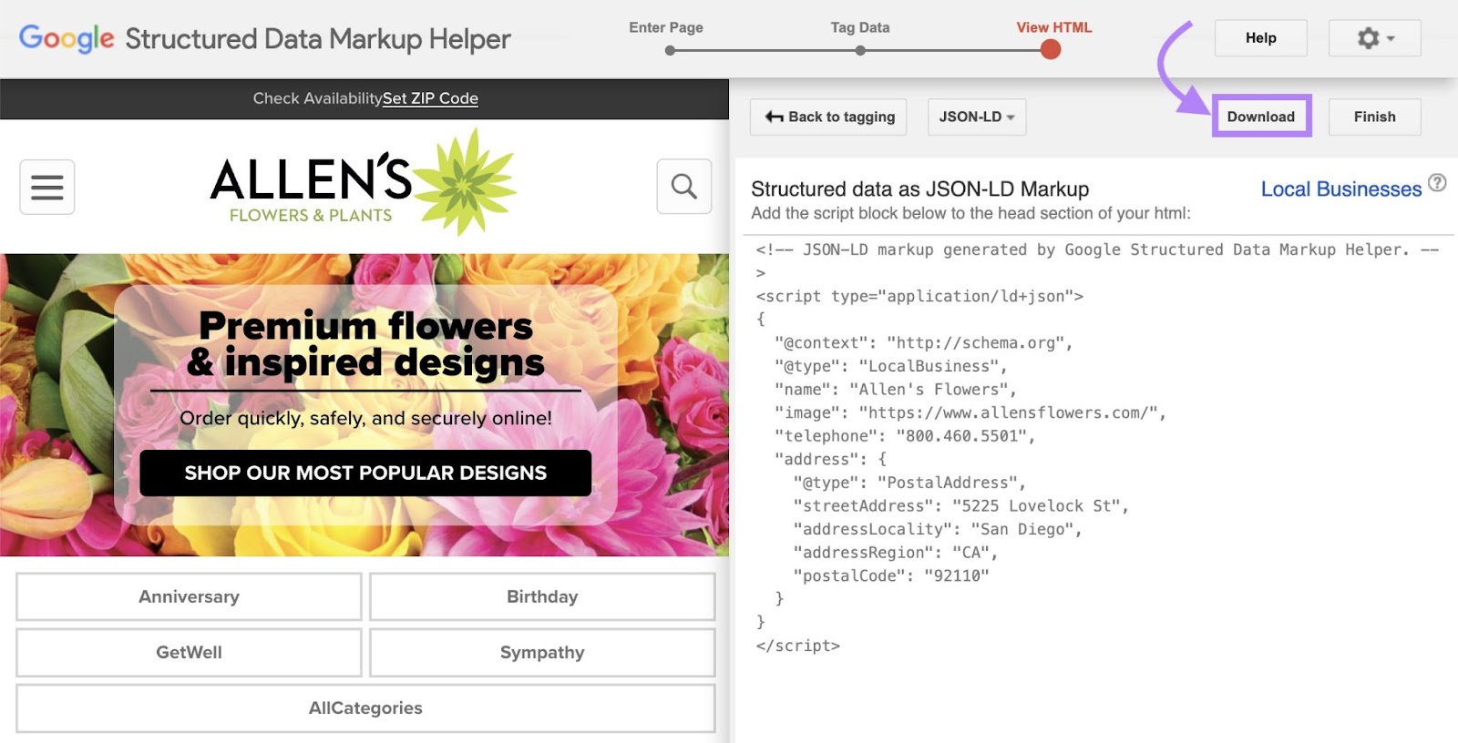Click the Allen's Flowers & Plants logo
Image resolution: width=1458 pixels, height=743 pixels.
coord(364,183)
